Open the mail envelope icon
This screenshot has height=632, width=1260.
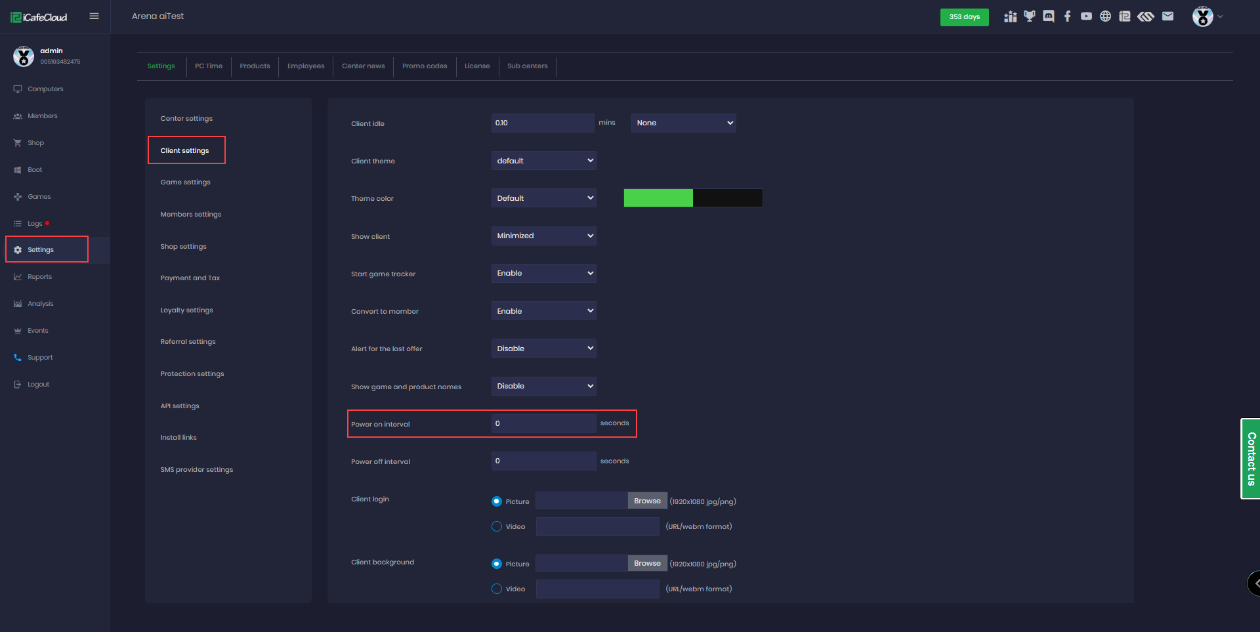click(1167, 16)
